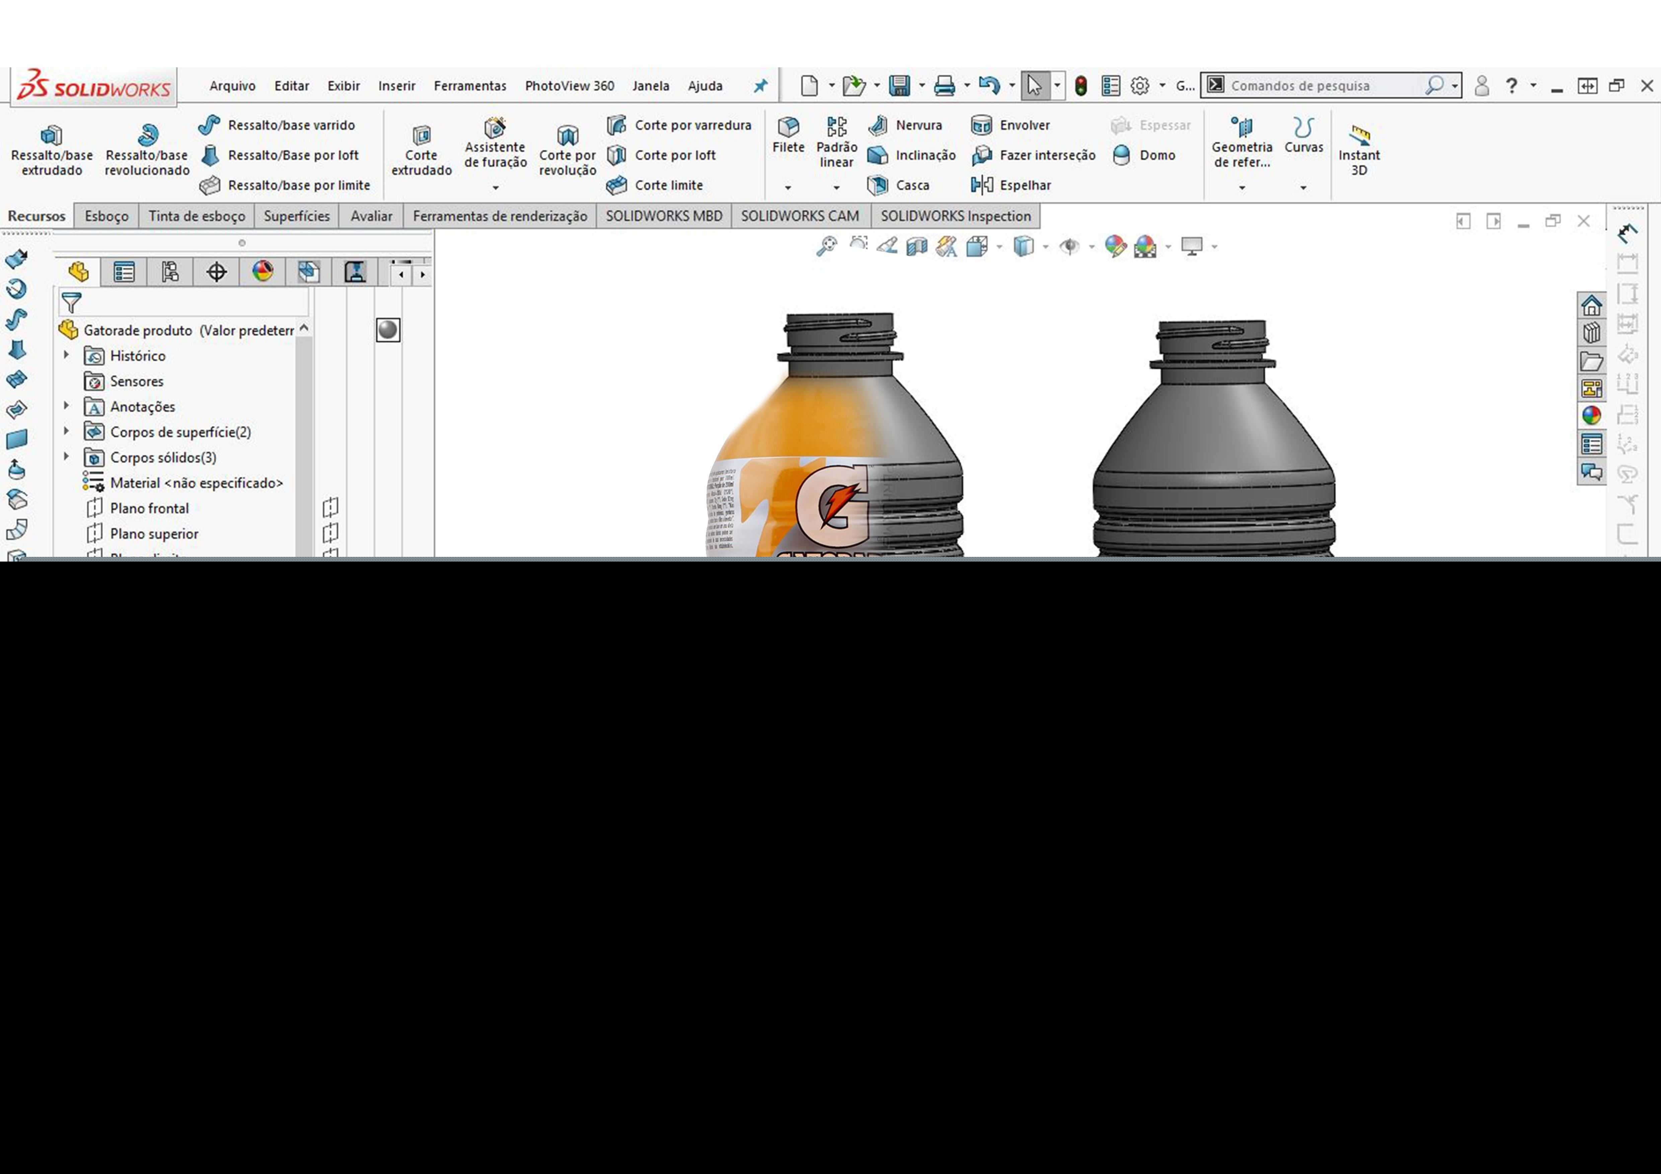Switch to the Esboço tab
The height and width of the screenshot is (1174, 1661).
pos(106,216)
